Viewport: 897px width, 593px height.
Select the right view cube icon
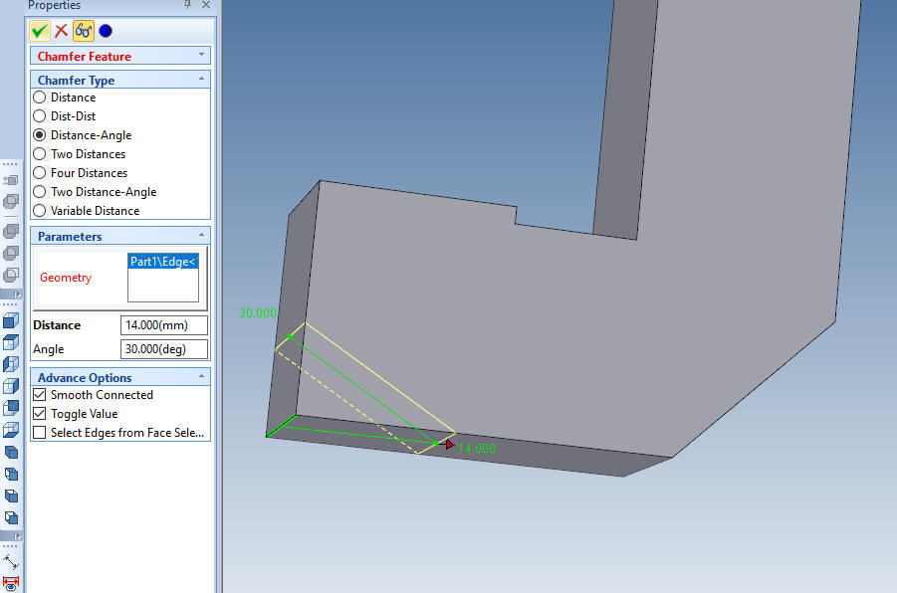point(11,386)
